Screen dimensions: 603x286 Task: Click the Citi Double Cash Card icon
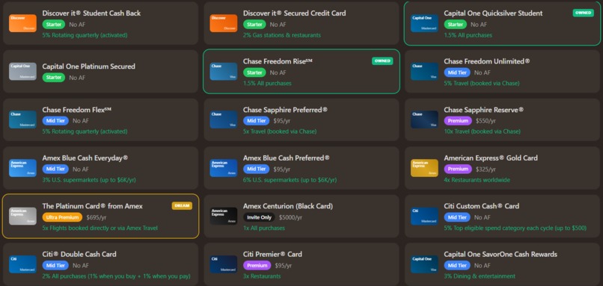pos(22,264)
